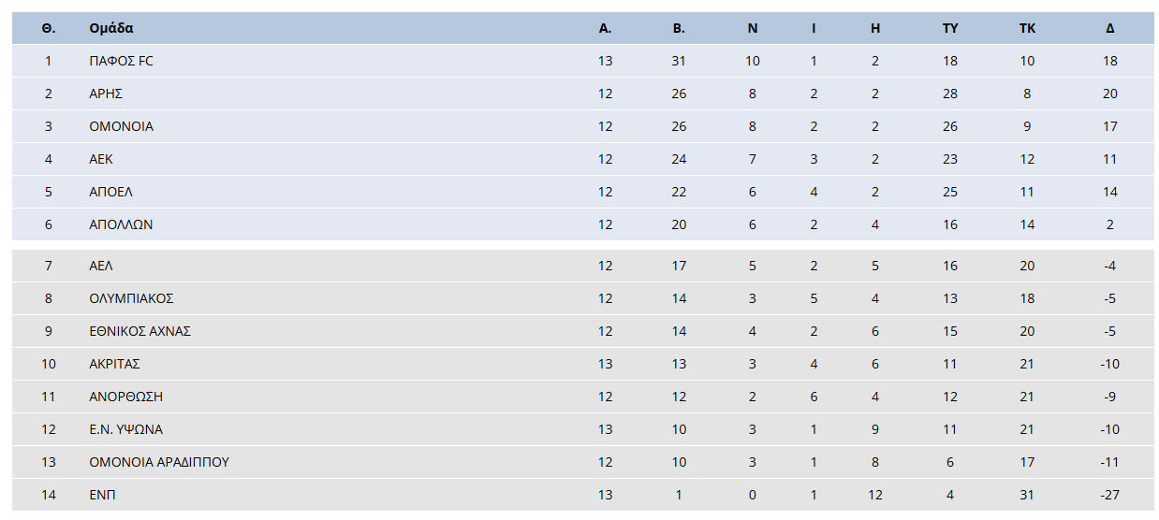This screenshot has height=520, width=1159.
Task: Click the ΑΠΟΛΛΩΝ team name
Action: 121,224
